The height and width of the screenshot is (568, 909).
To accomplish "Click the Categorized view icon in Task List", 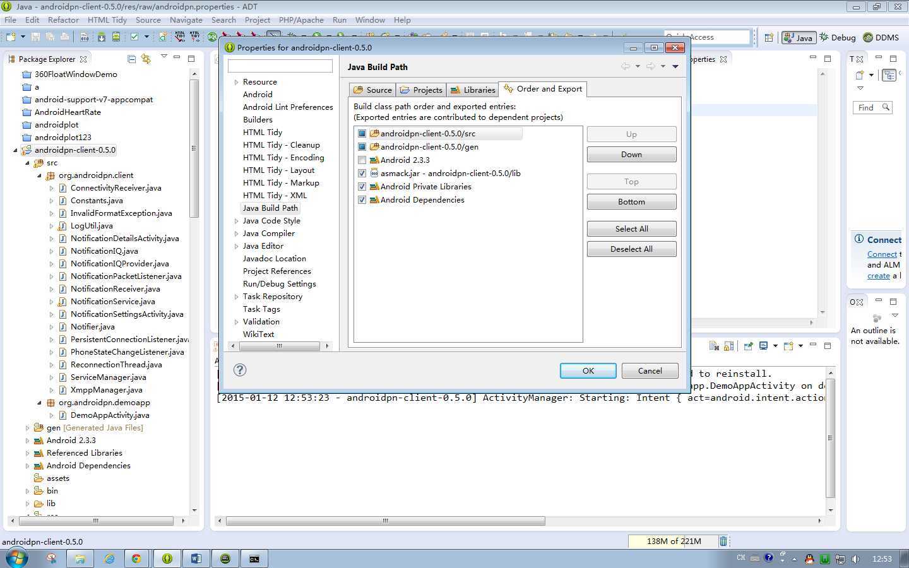I will tap(889, 75).
